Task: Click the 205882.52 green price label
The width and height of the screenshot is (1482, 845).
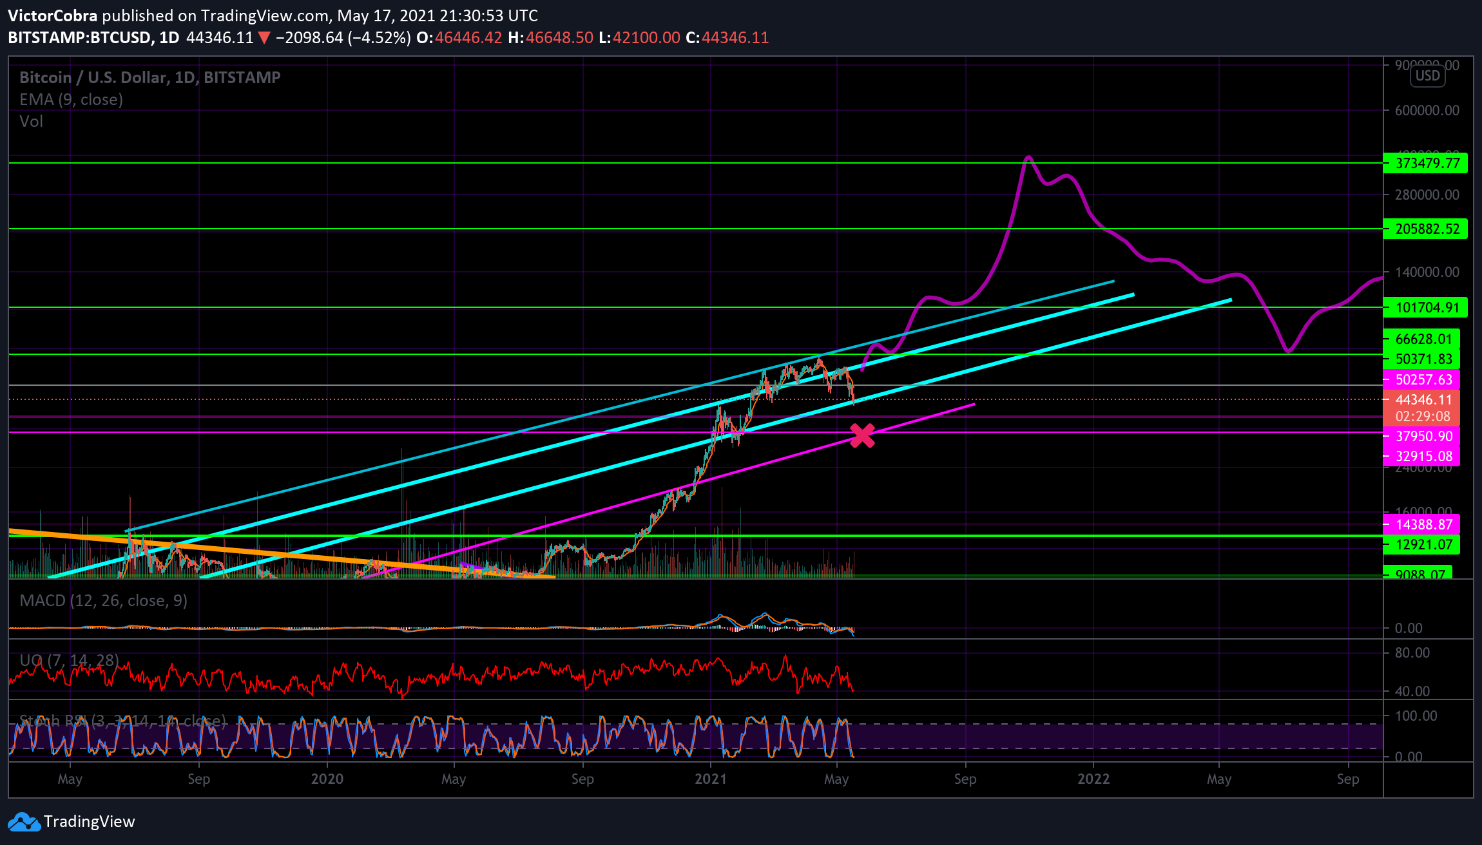Action: tap(1425, 229)
